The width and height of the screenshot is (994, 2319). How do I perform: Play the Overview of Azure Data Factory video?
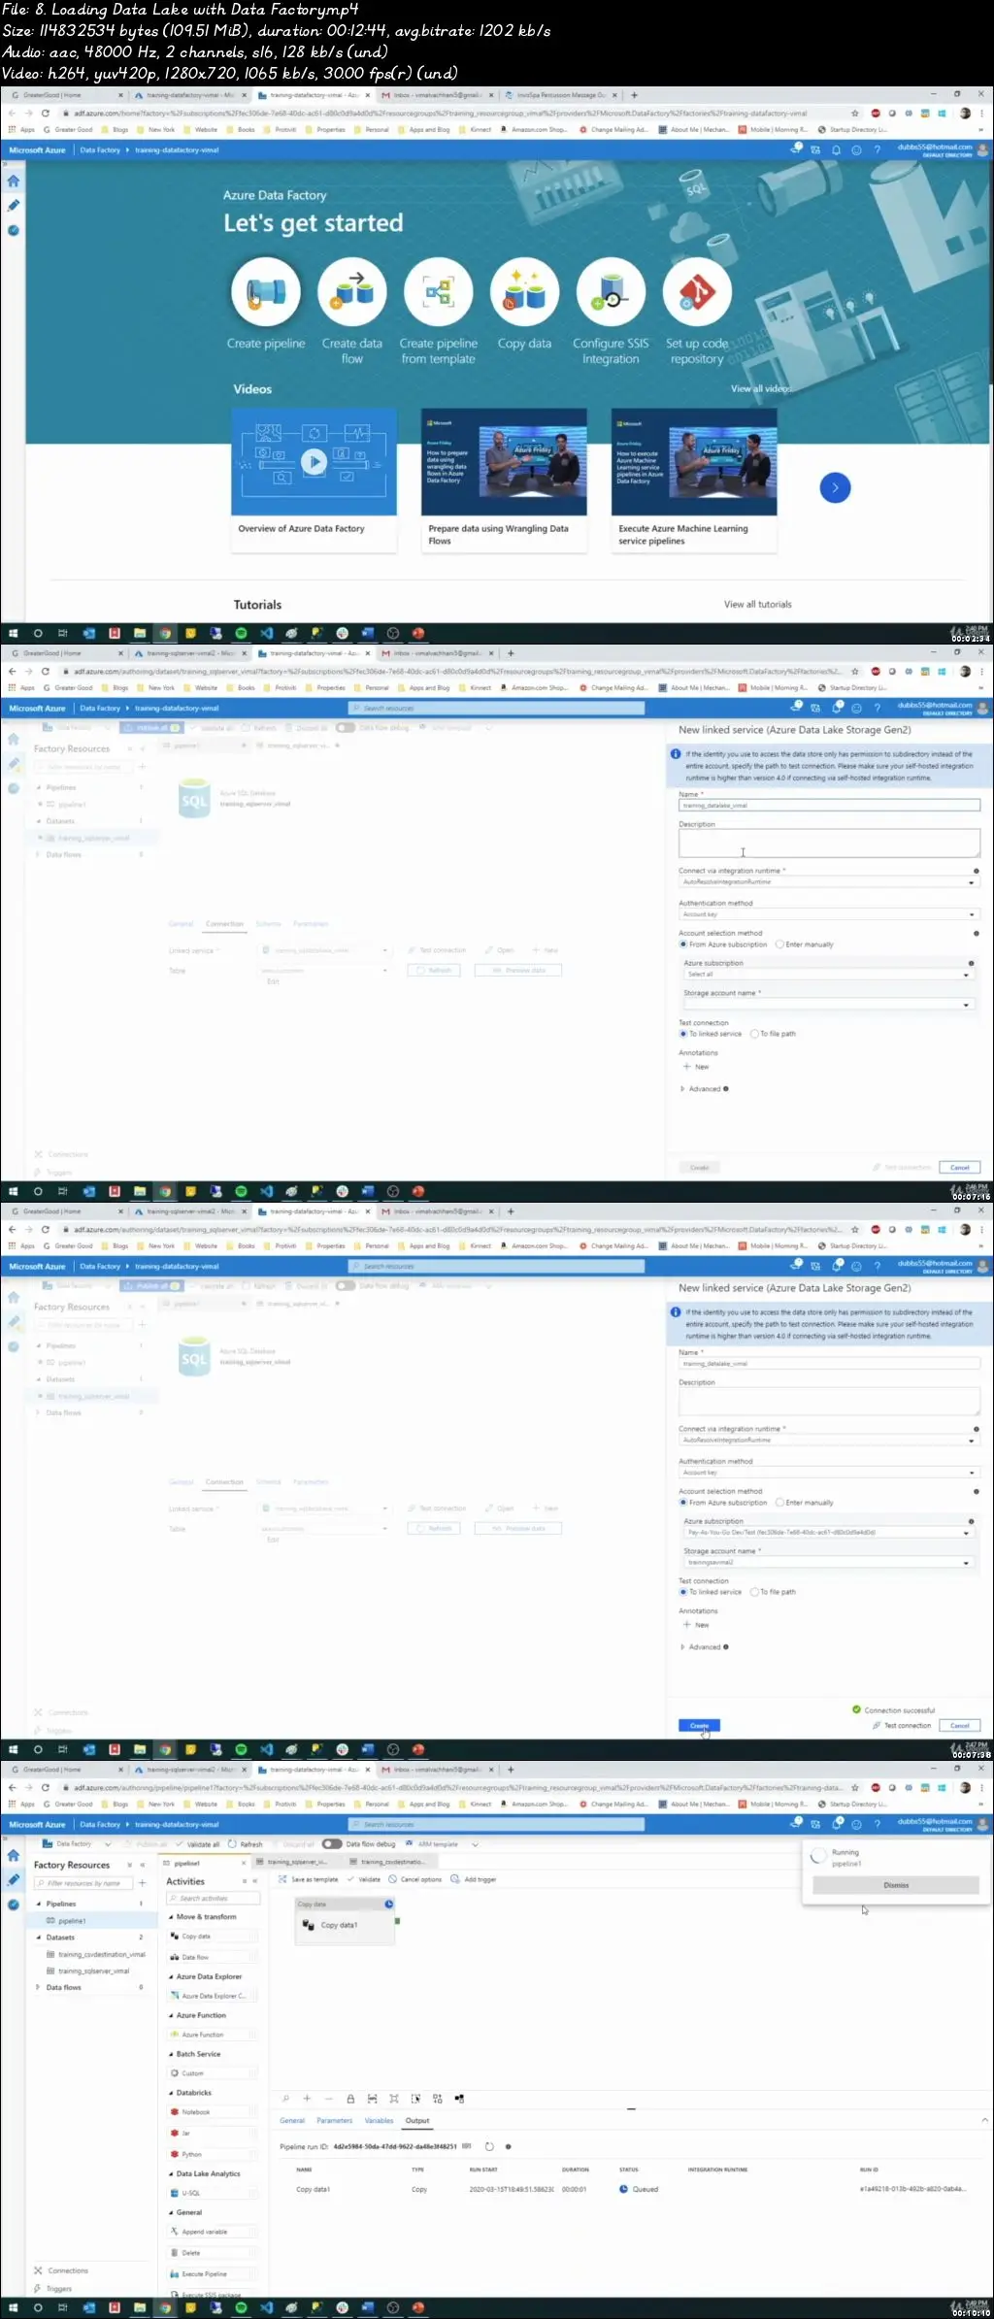tap(314, 462)
